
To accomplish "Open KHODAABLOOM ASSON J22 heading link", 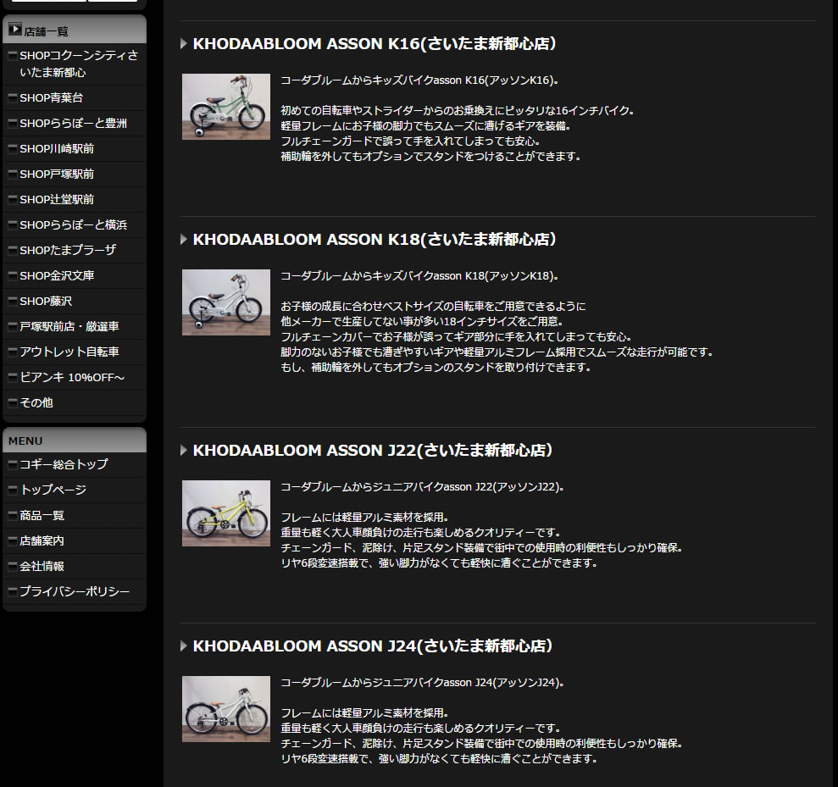I will (x=373, y=451).
